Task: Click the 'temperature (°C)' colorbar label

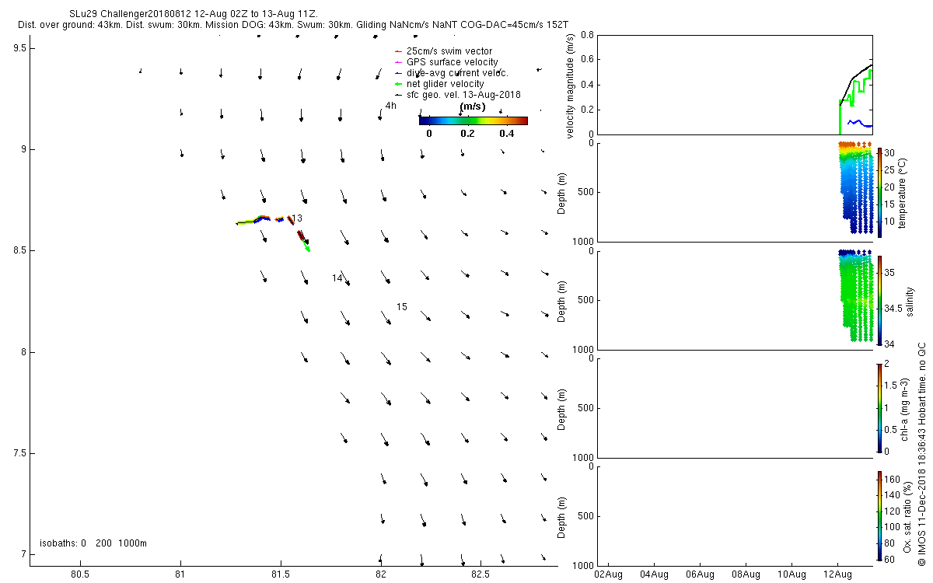Action: coord(904,192)
